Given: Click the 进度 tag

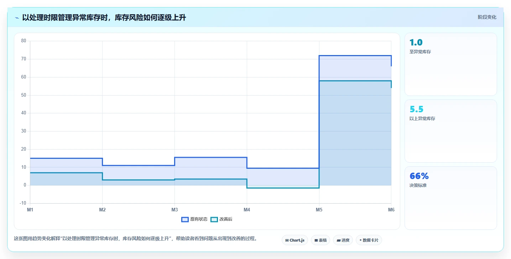Looking at the screenshot, I should tap(343, 240).
